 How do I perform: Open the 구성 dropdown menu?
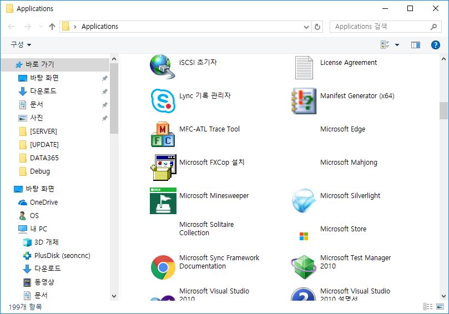(21, 44)
